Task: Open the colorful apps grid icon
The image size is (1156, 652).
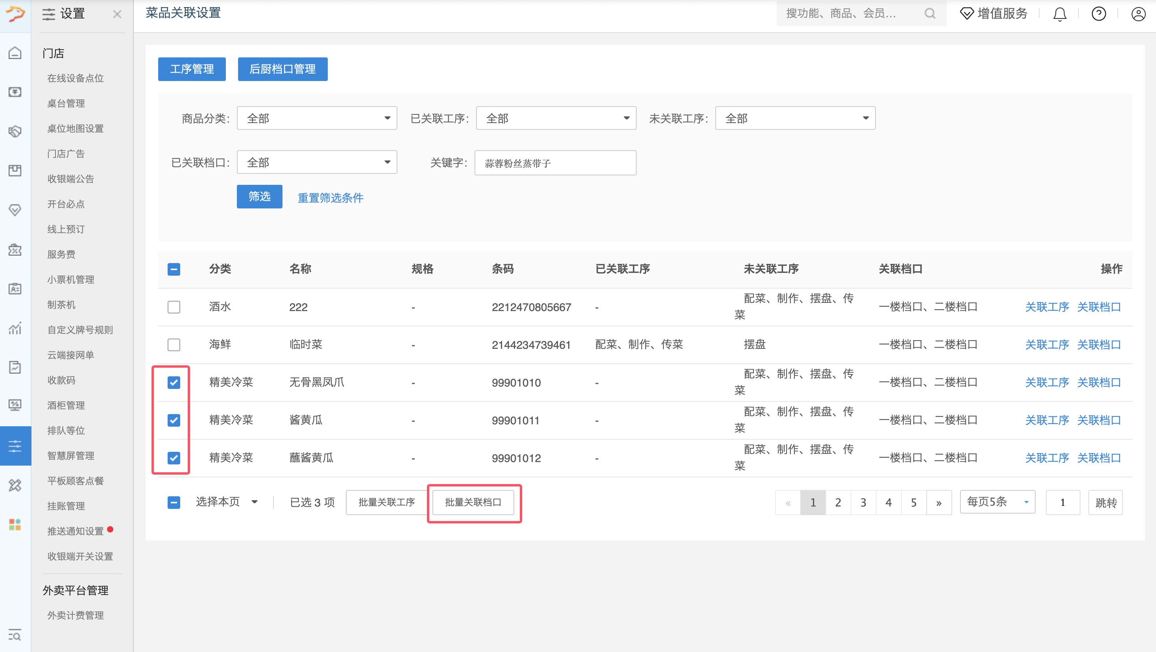Action: [15, 524]
